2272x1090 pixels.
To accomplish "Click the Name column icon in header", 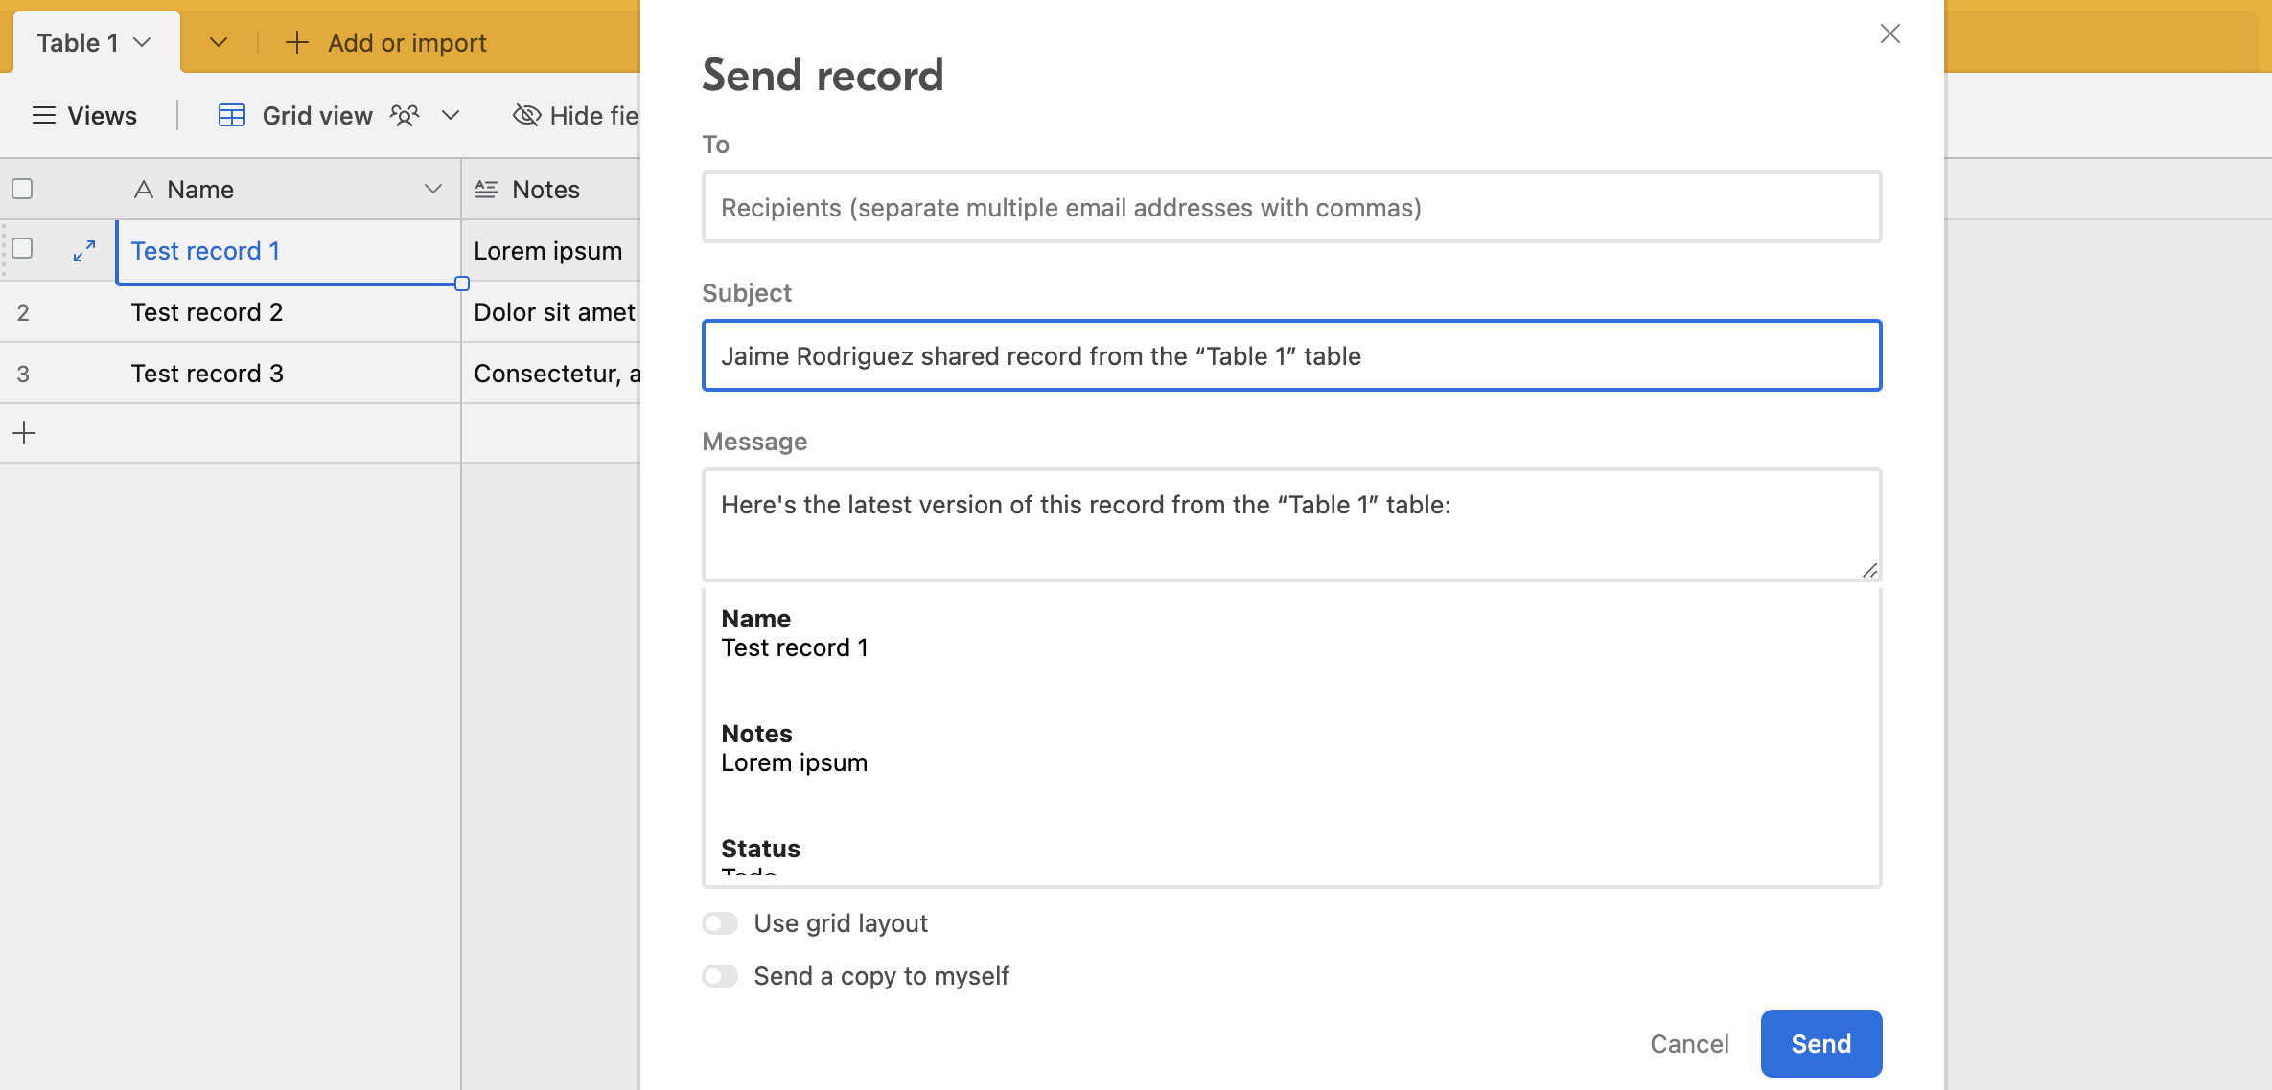I will [x=144, y=190].
